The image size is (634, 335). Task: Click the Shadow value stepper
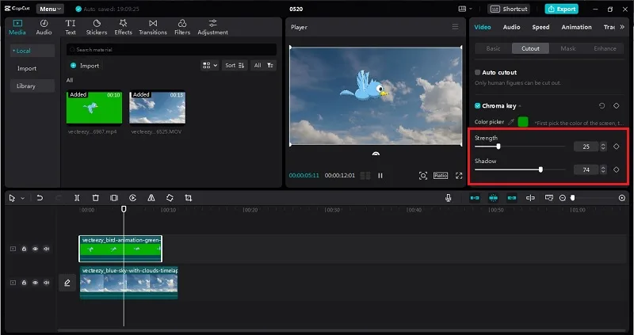coord(603,170)
